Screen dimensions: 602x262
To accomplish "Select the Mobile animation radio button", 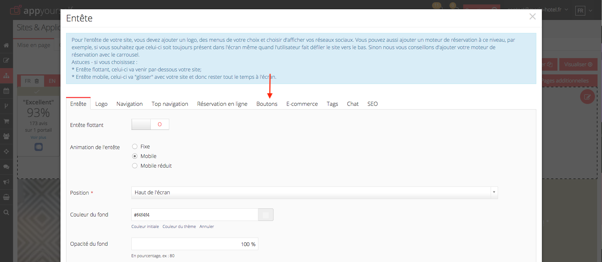I will point(135,156).
